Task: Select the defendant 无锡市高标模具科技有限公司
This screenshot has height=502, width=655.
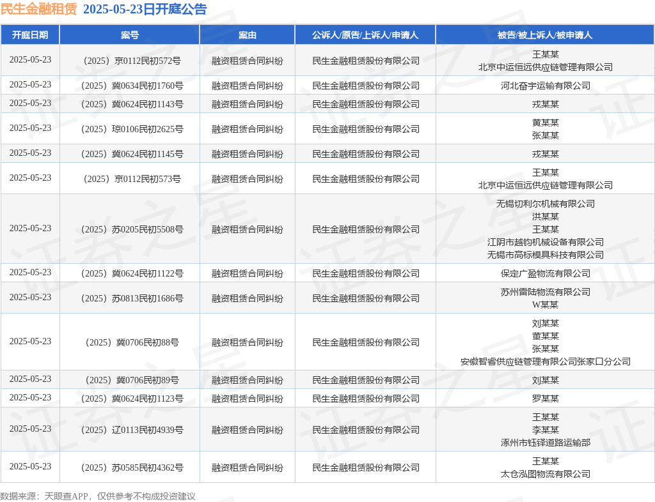Action: 546,255
